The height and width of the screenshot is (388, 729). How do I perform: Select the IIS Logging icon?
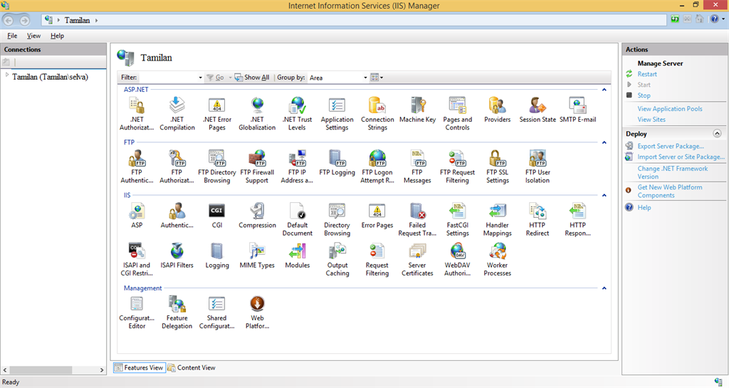click(216, 256)
